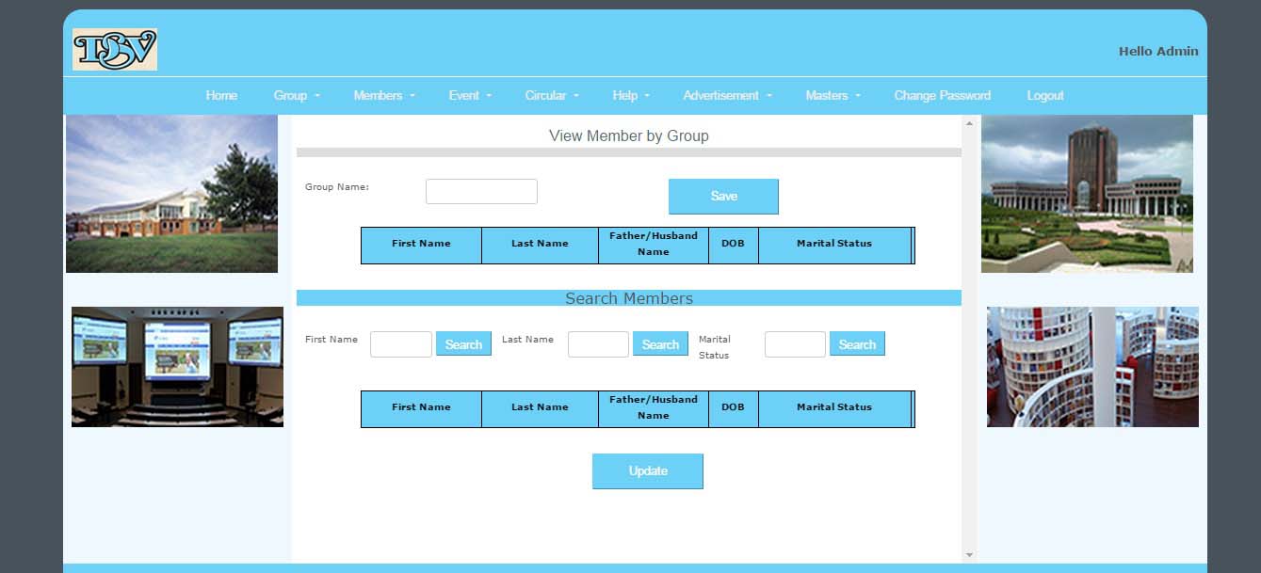Click Marital Status header in group table

pyautogui.click(x=834, y=244)
